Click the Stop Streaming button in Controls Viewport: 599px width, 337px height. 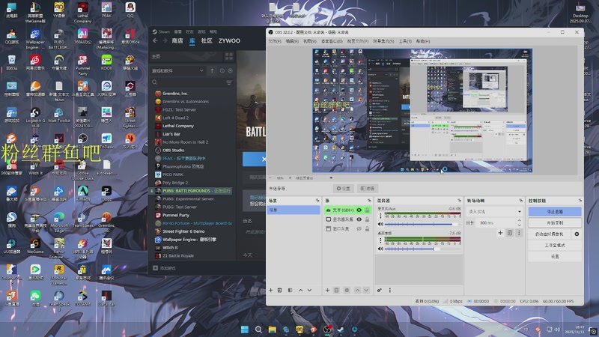click(x=555, y=211)
